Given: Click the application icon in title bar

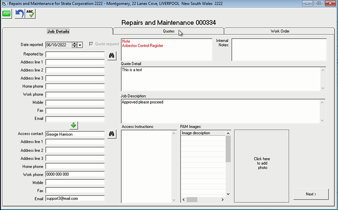Looking at the screenshot, I should (x=4, y=3).
